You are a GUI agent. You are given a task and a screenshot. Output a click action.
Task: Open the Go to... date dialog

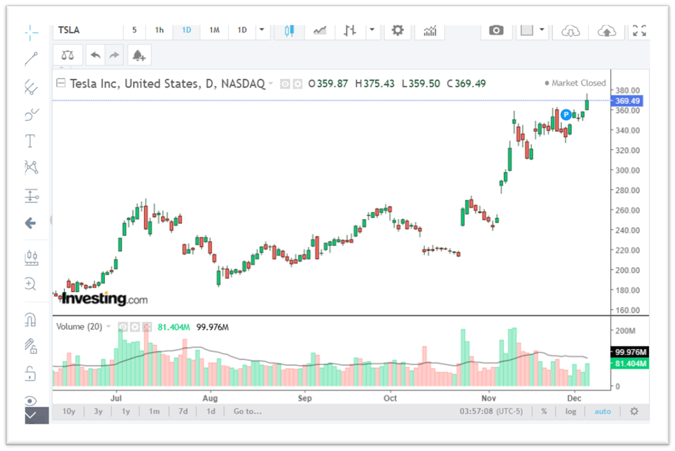pos(248,412)
